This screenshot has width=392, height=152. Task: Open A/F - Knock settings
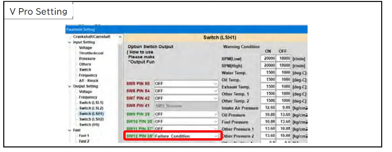[x=88, y=81]
